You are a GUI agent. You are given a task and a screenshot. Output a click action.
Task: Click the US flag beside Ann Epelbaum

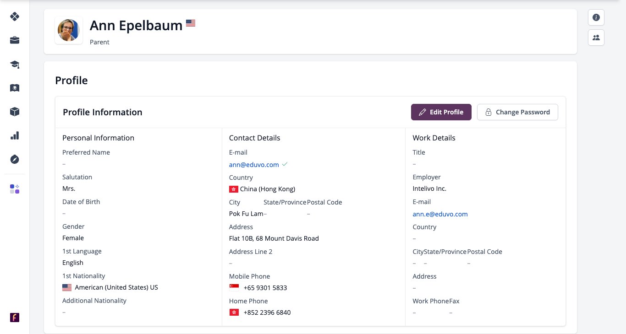point(191,23)
